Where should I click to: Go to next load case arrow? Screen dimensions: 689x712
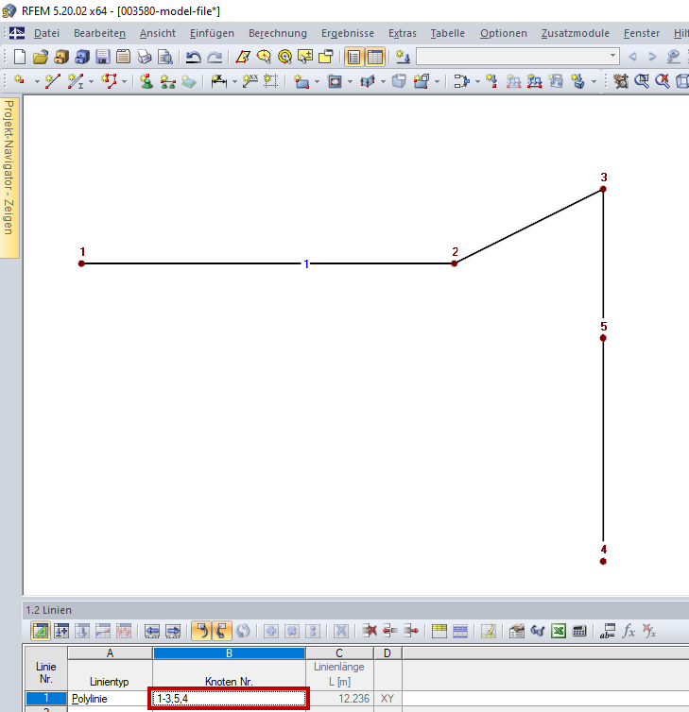[653, 57]
